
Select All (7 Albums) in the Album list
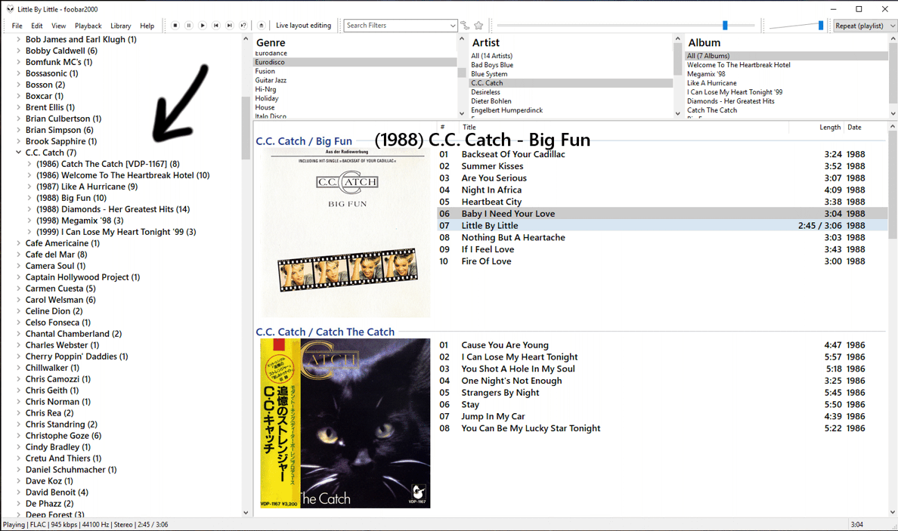coord(786,55)
